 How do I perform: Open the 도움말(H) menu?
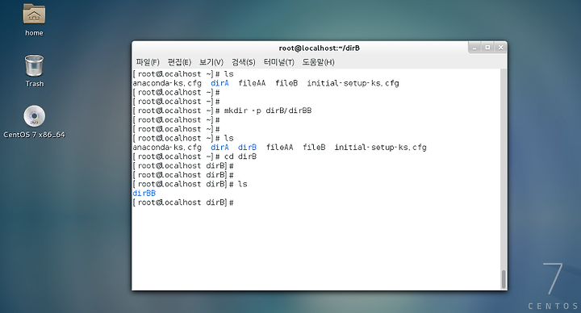pos(318,62)
